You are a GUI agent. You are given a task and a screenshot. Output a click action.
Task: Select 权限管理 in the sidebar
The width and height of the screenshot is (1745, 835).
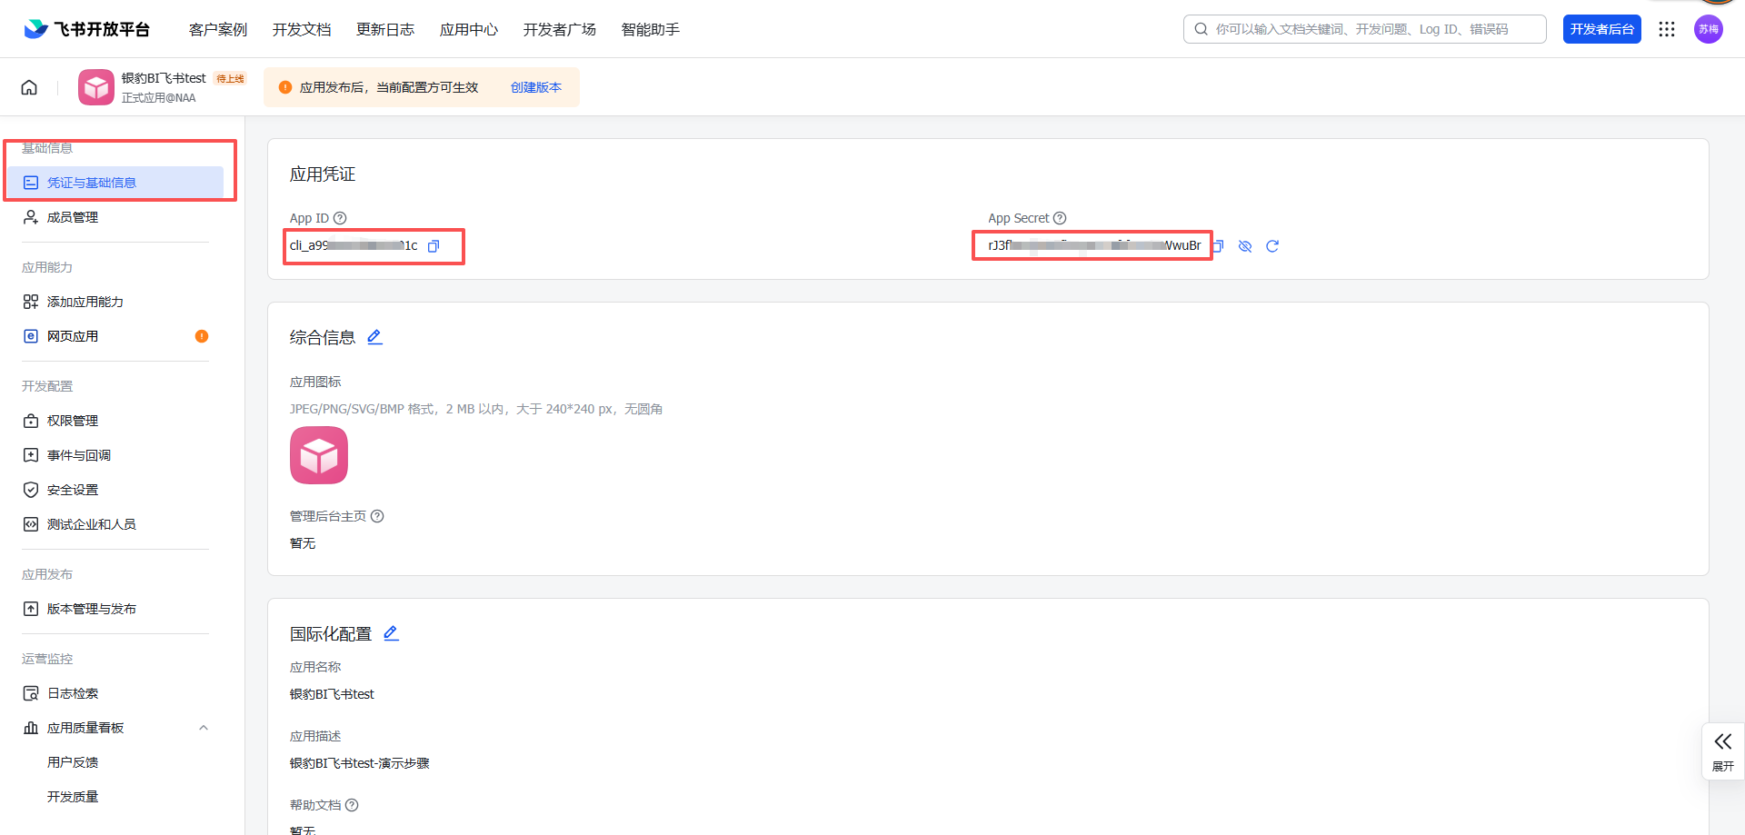coord(73,421)
